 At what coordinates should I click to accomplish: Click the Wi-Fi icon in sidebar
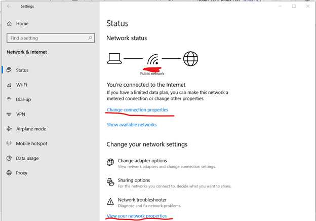pyautogui.click(x=9, y=85)
